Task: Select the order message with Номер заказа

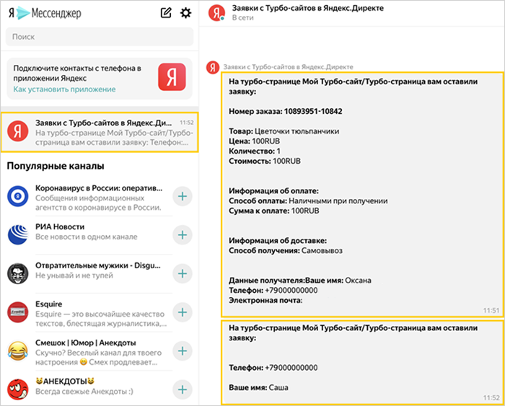Action: click(353, 195)
